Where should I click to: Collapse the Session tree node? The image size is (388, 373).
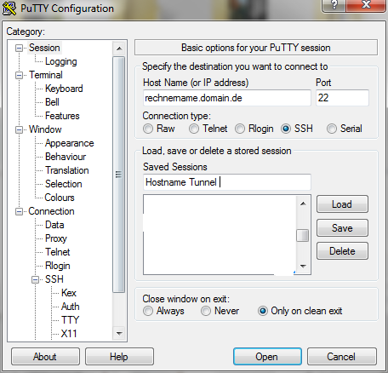(19, 48)
